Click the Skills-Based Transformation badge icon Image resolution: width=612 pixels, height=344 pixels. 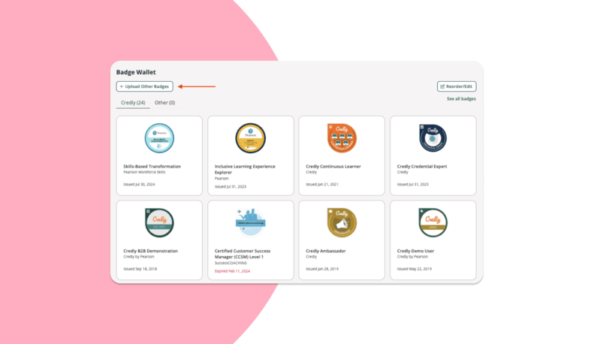click(x=159, y=138)
